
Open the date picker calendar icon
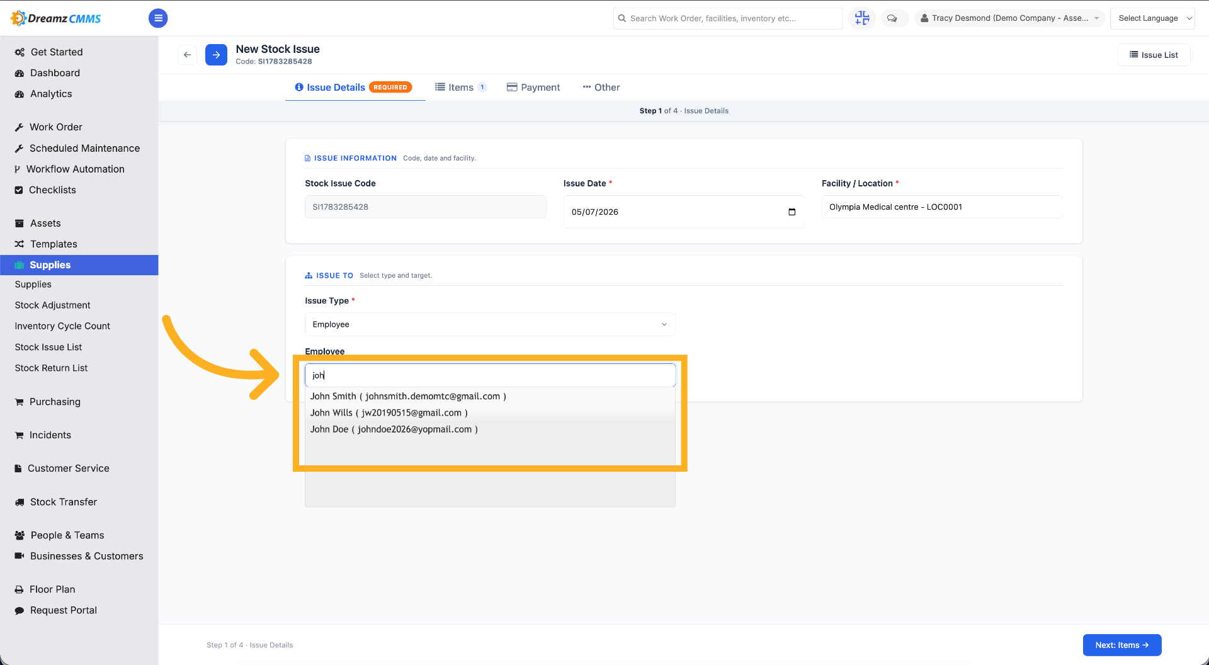[x=792, y=212]
